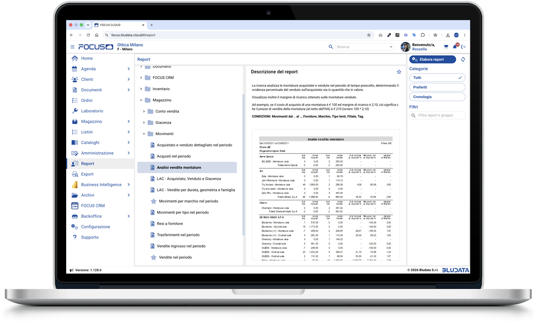
Task: Click the Export icon in the sidebar
Action: click(75, 174)
